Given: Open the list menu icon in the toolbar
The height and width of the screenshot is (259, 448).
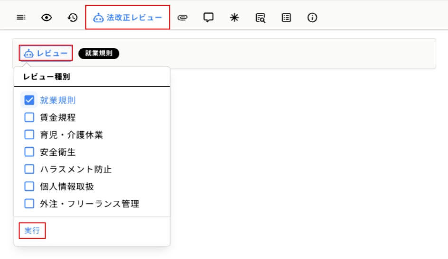Looking at the screenshot, I should (x=21, y=18).
